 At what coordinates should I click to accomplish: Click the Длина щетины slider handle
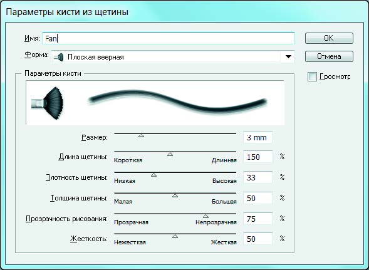(x=170, y=154)
